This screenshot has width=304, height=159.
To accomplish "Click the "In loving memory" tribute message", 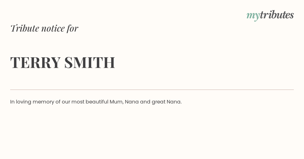I will tap(96, 102).
